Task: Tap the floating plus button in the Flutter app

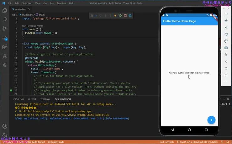Action: click(211, 120)
